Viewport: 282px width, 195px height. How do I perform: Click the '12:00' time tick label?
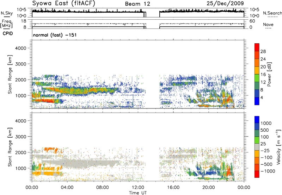point(138,188)
